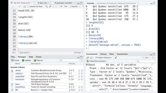Check the assertthat package box
Viewport: 166px width, 93px height.
click(x=12, y=76)
